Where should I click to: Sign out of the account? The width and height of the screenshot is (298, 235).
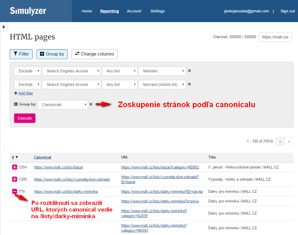pyautogui.click(x=288, y=11)
